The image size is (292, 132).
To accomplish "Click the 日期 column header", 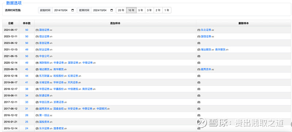I will click(x=11, y=23).
